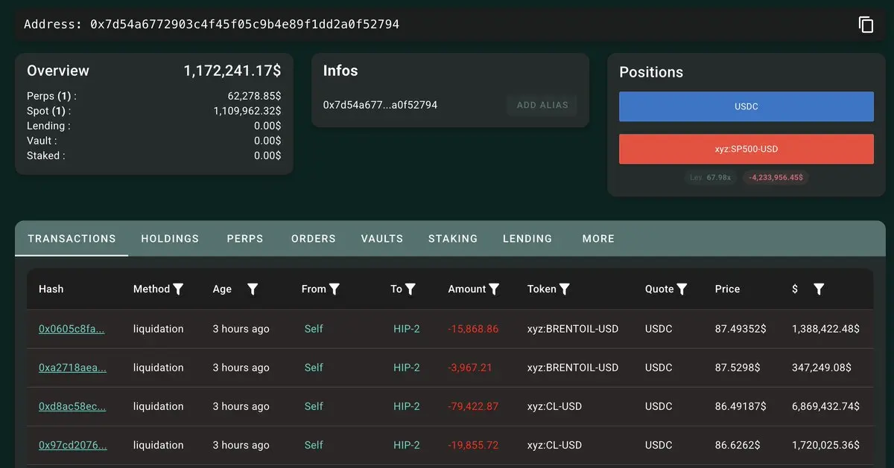The image size is (894, 468).
Task: Click the amount -19,855.72
Action: coord(473,445)
